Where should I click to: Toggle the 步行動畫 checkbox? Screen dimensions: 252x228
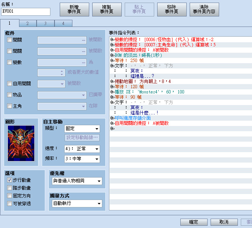click(x=9, y=180)
